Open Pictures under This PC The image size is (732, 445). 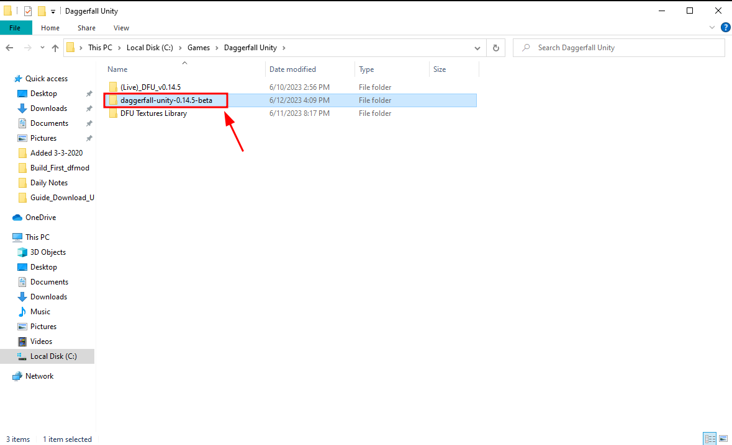tap(43, 327)
